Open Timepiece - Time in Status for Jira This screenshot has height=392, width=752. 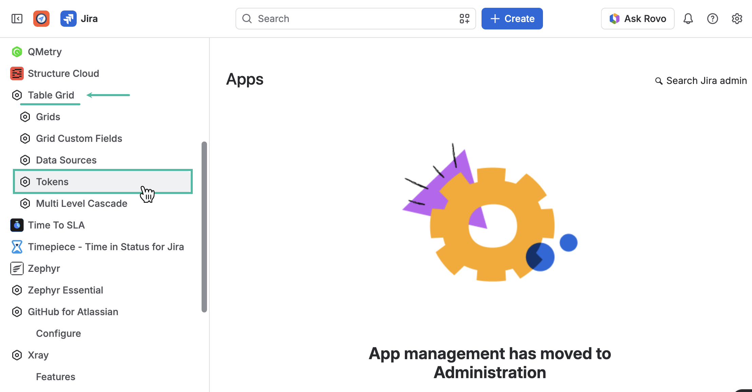pyautogui.click(x=106, y=247)
